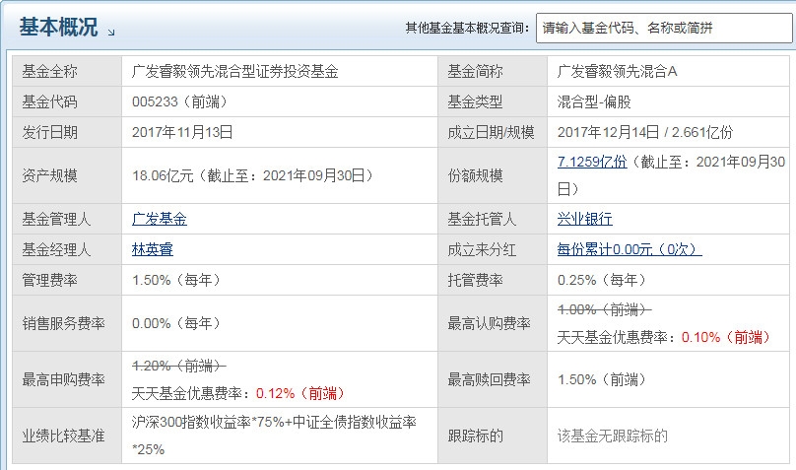Click the 基本概况 section heading

coord(58,27)
